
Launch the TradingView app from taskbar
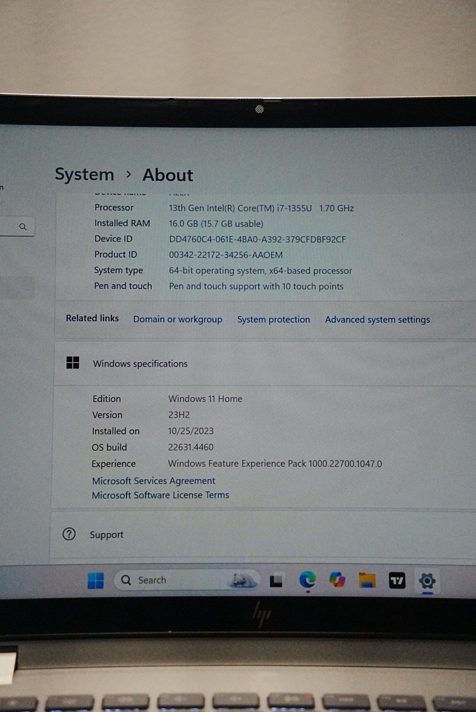pyautogui.click(x=397, y=581)
